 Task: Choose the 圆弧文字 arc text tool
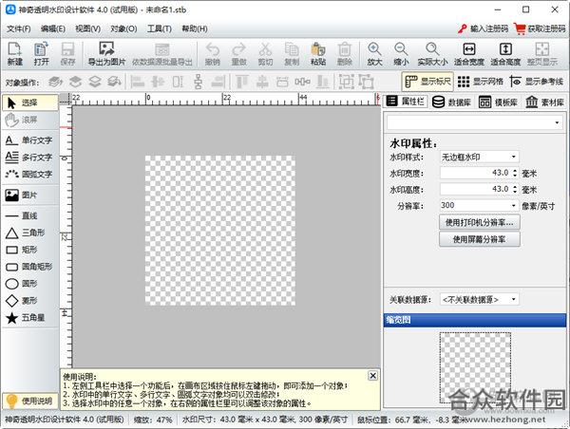click(x=30, y=175)
